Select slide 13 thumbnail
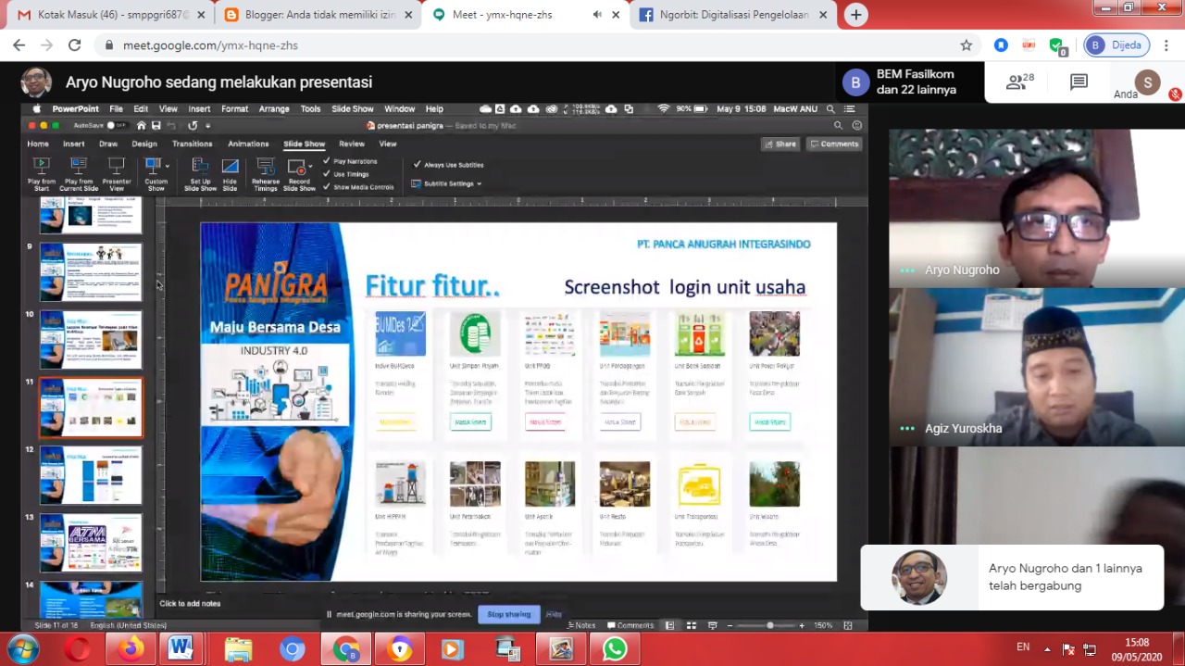This screenshot has width=1185, height=666. point(91,543)
